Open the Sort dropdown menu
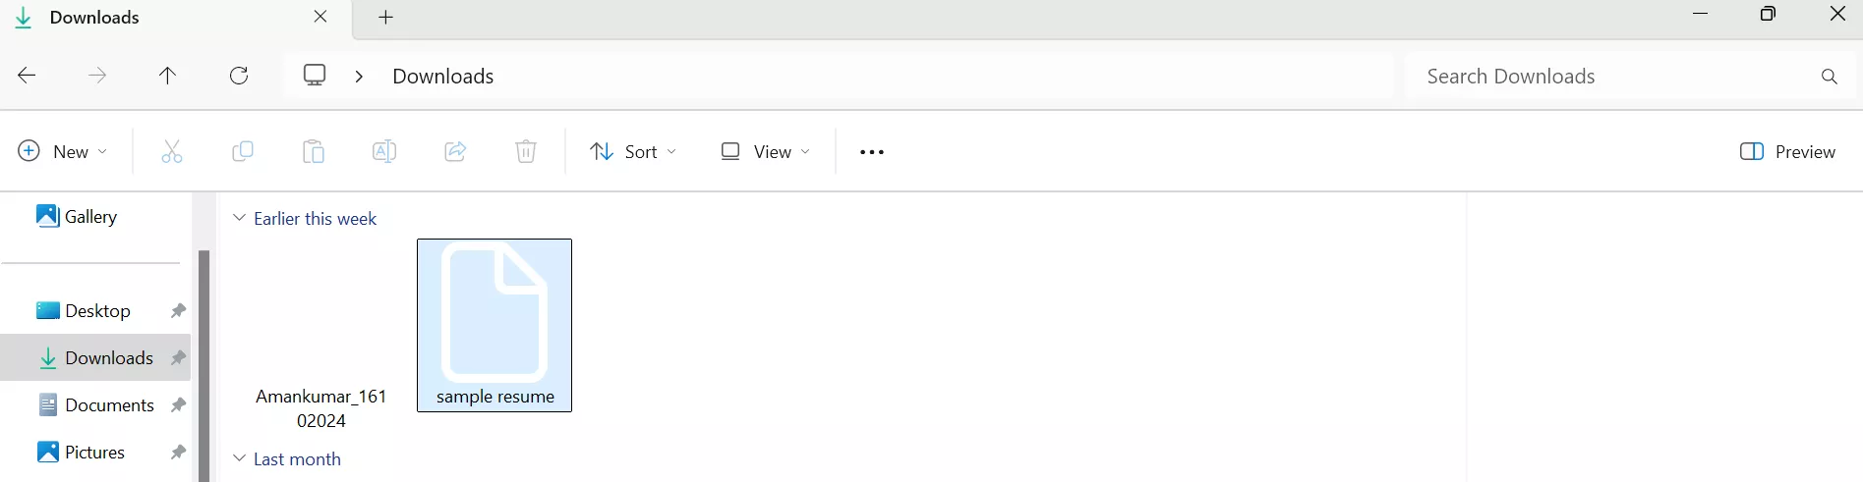This screenshot has width=1863, height=482. click(x=633, y=151)
